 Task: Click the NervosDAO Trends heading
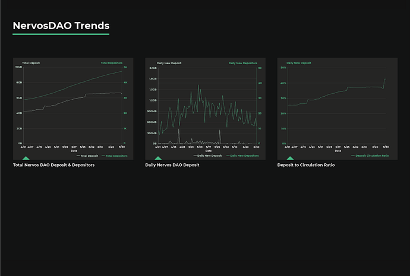click(61, 26)
